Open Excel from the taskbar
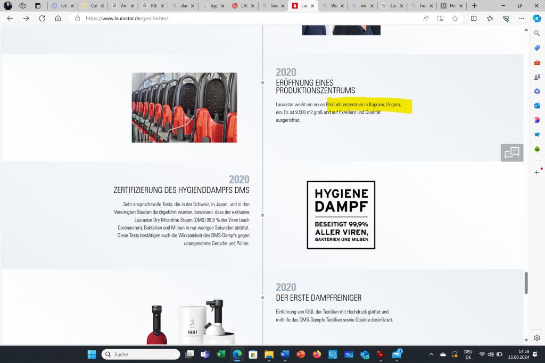Screen dimensions: 545x363 coord(221,354)
